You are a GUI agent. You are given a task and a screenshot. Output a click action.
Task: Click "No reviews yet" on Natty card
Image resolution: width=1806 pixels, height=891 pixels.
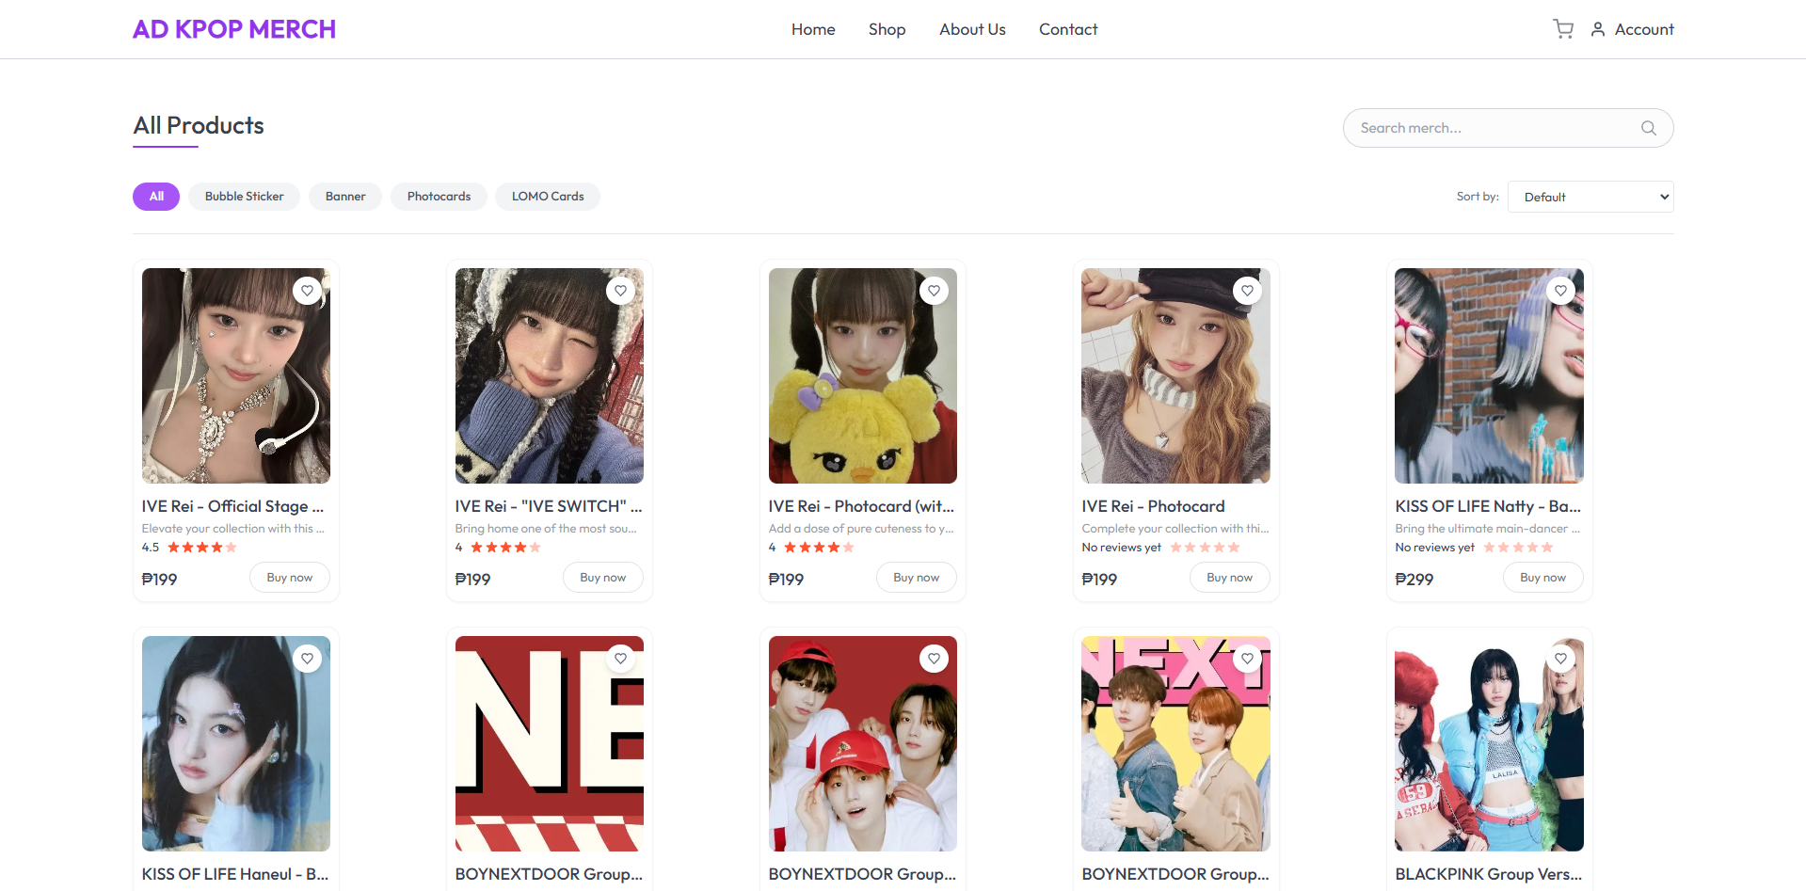pyautogui.click(x=1435, y=548)
